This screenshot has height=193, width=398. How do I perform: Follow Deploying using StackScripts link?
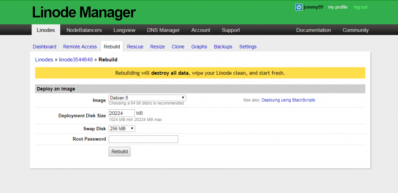(288, 100)
